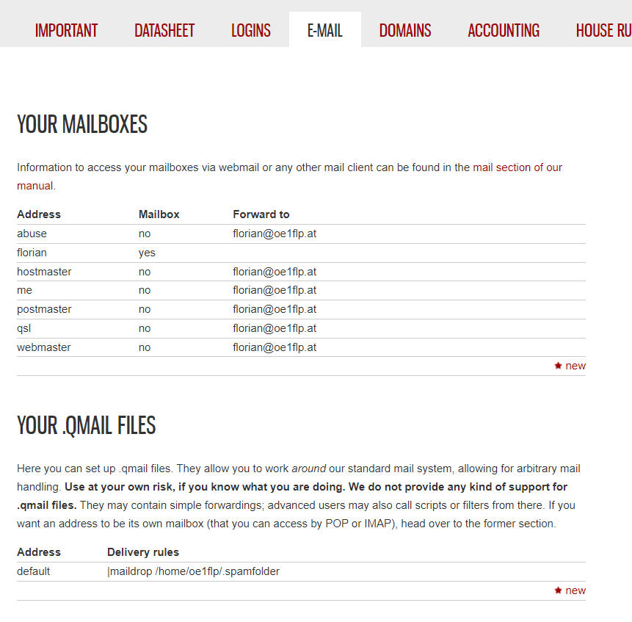Switch to the Datasheet tab
632x622 pixels.
[x=164, y=31]
